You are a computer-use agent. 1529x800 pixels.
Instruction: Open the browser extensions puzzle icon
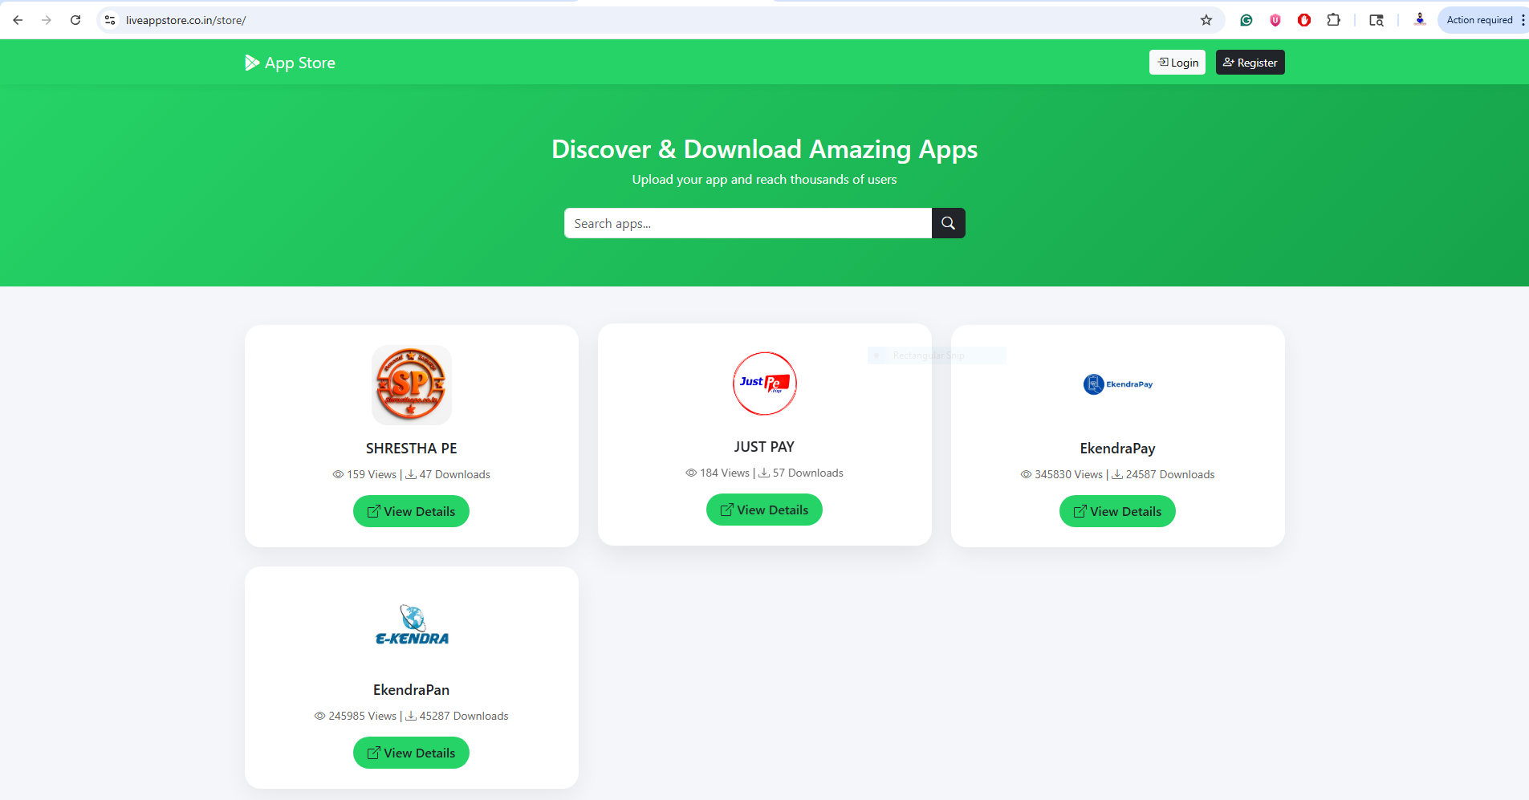pos(1333,20)
